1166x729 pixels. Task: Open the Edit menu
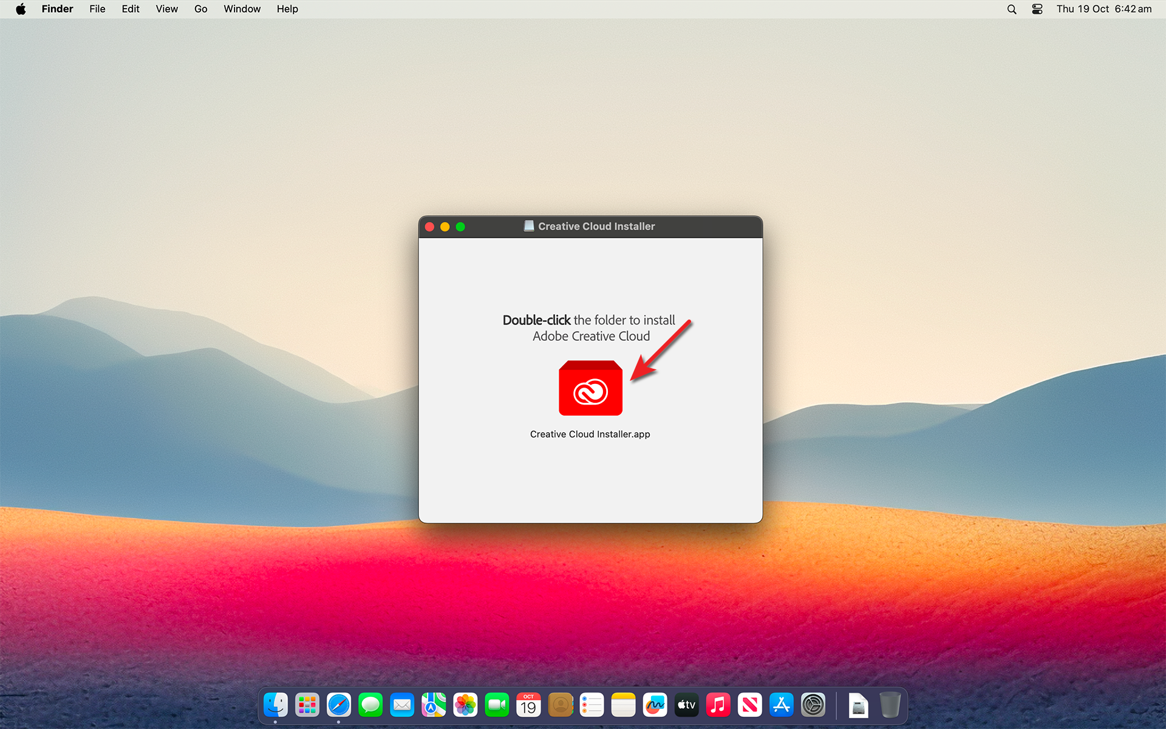130,9
